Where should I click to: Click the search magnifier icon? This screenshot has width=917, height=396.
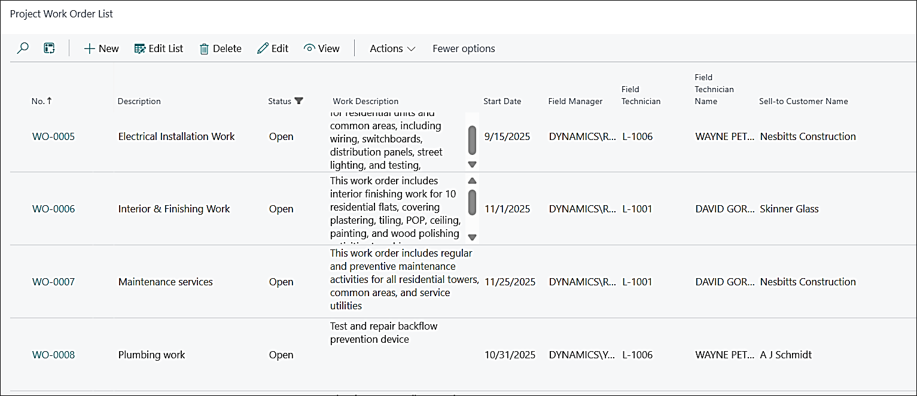point(23,48)
